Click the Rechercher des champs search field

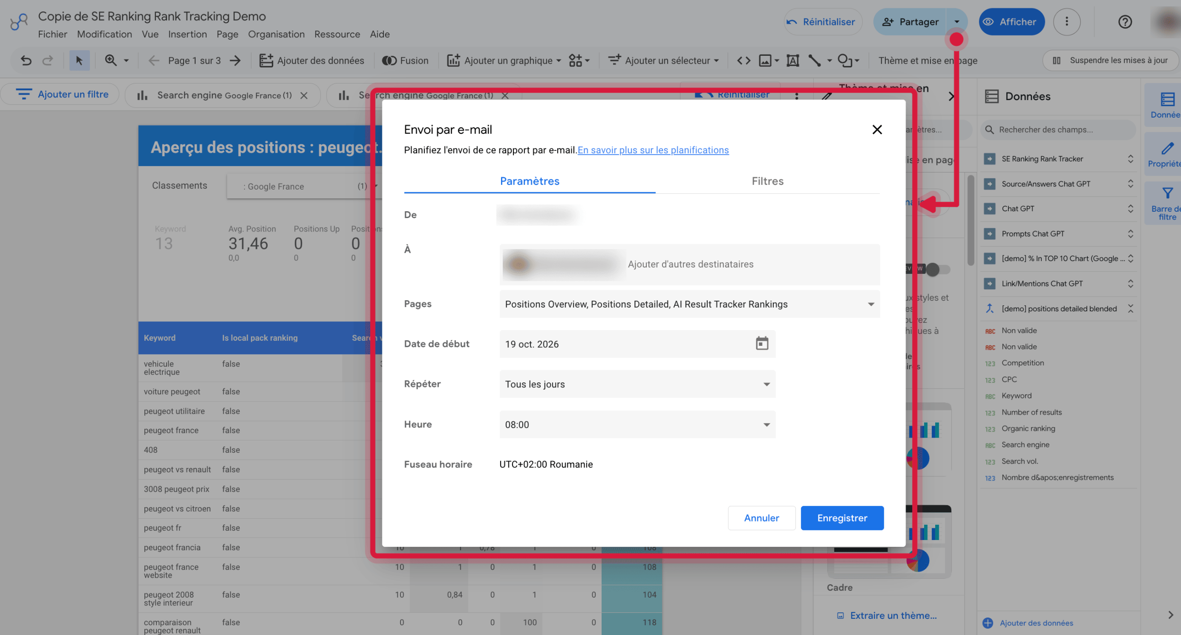click(1057, 130)
